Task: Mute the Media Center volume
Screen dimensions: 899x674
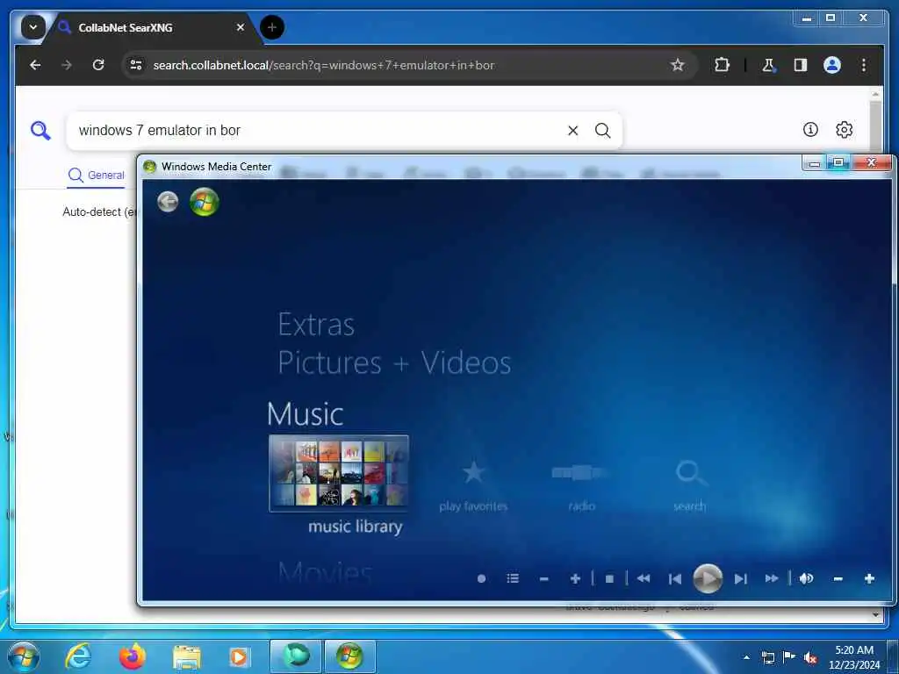Action: tap(806, 578)
